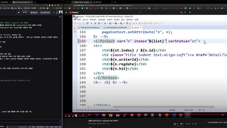The image size is (227, 128).
Task: Click the Save All icon in Eclipse toolbar
Action: 84,23
